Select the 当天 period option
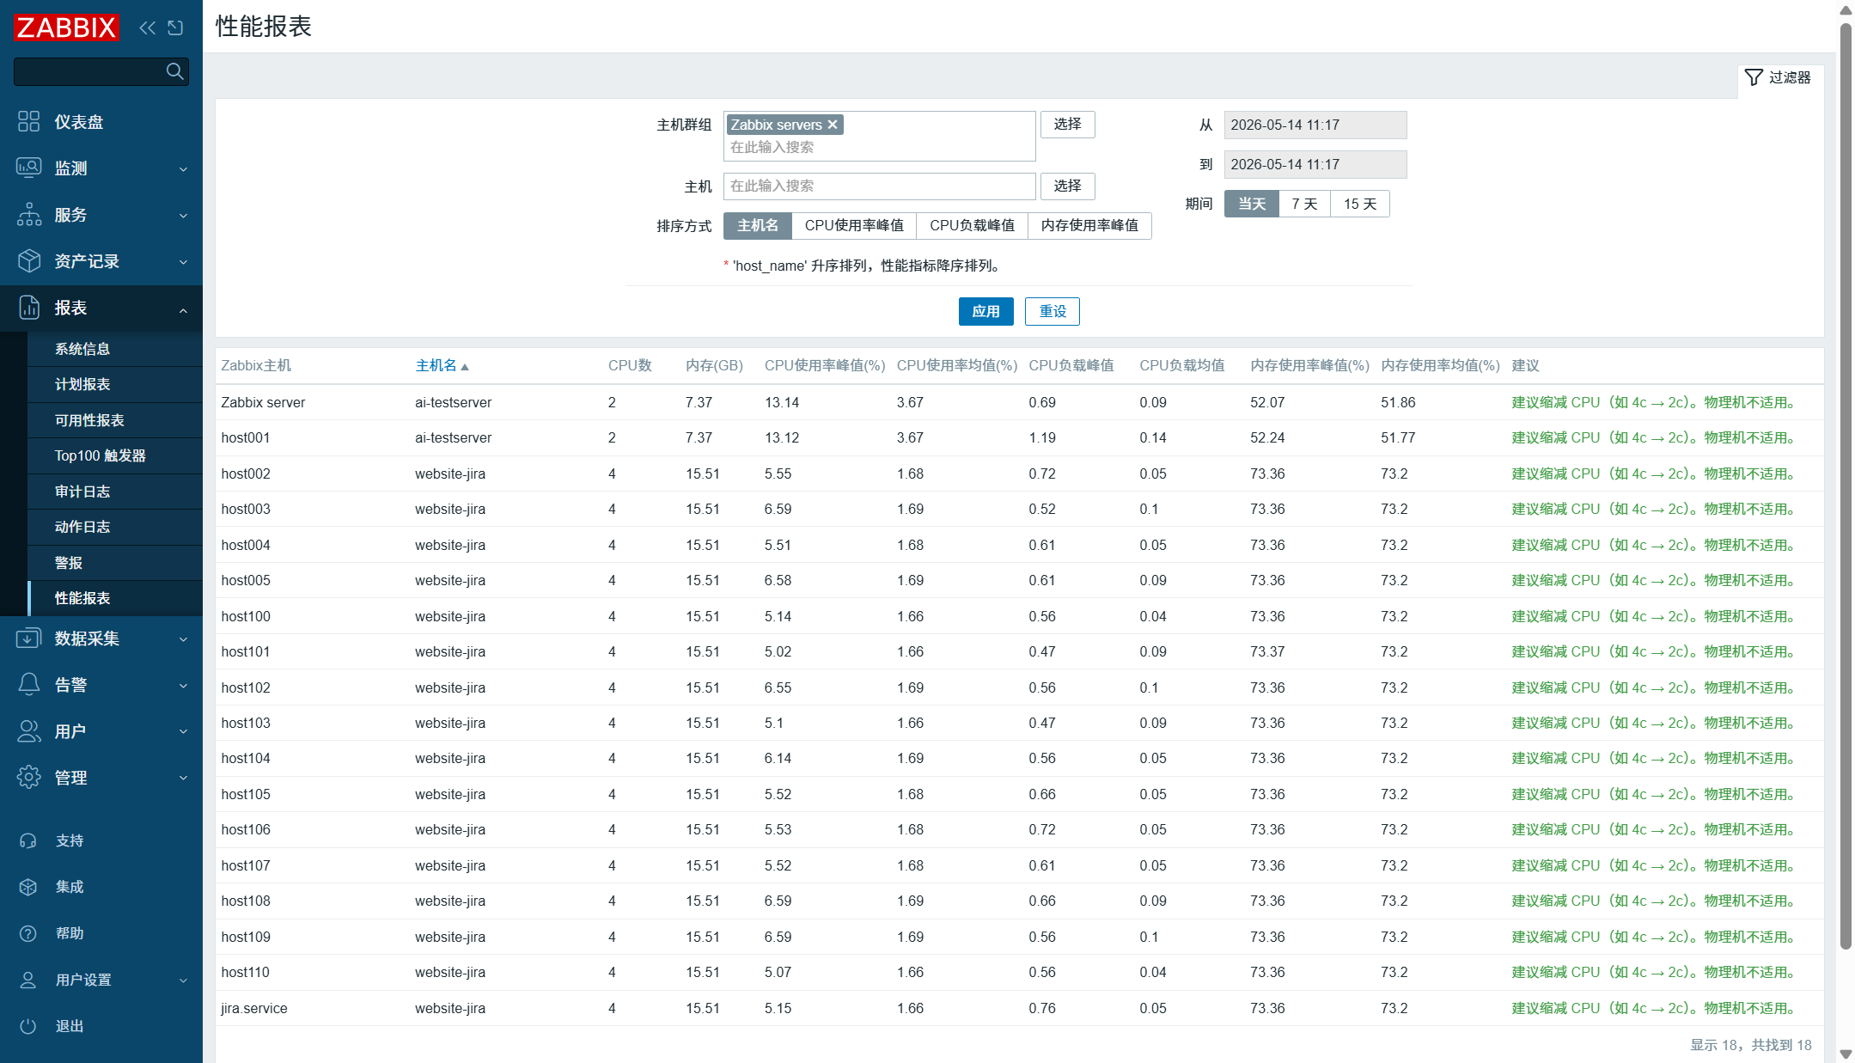Viewport: 1855px width, 1063px height. tap(1252, 204)
